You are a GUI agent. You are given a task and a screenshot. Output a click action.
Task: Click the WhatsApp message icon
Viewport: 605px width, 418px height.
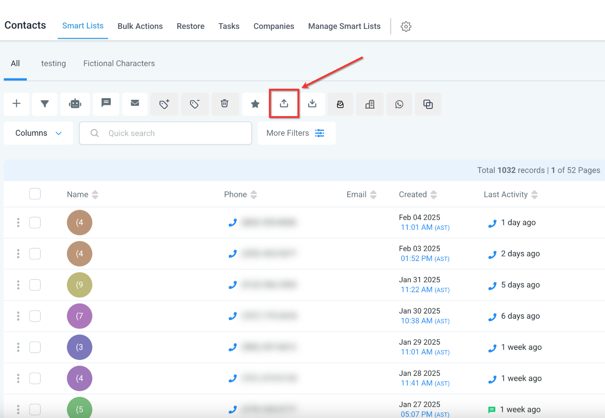(x=399, y=104)
